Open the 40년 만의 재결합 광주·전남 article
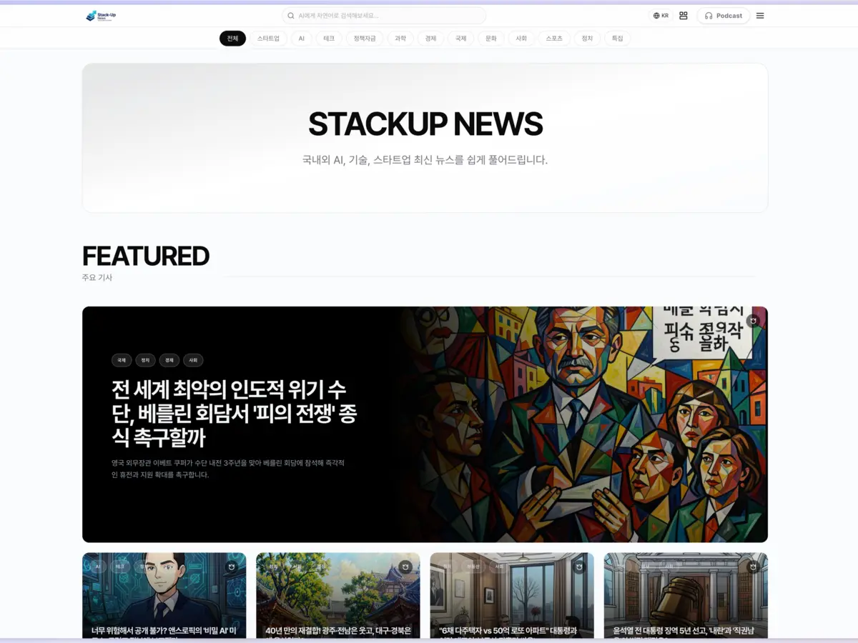858x643 pixels. pyautogui.click(x=338, y=595)
